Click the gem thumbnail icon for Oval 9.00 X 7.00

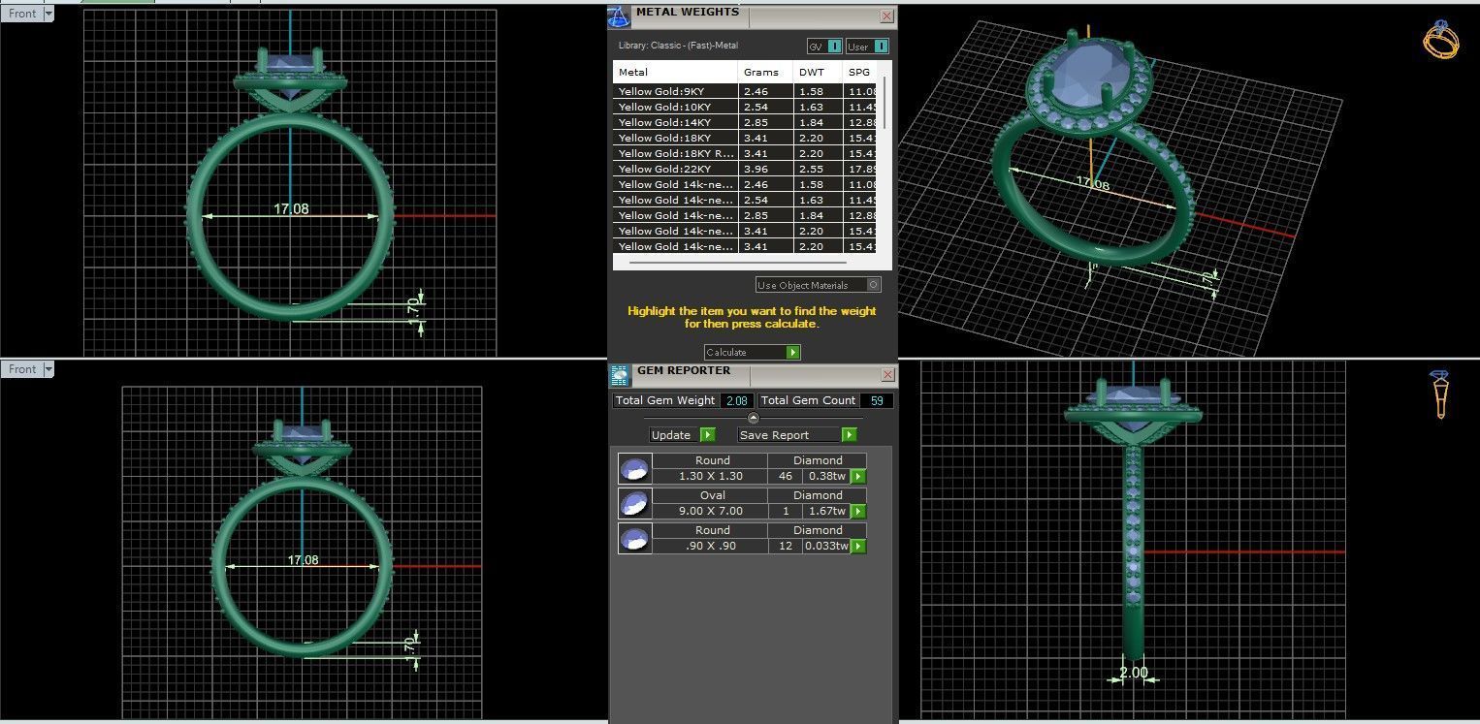click(x=634, y=504)
